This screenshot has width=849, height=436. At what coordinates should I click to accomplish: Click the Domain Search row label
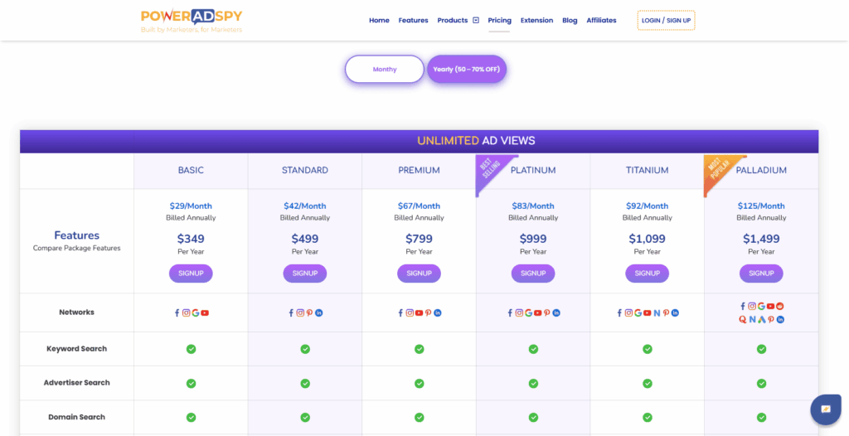[x=76, y=417]
